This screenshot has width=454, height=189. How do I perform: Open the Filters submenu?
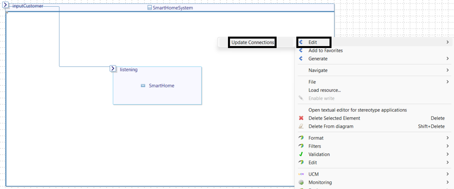[374, 146]
